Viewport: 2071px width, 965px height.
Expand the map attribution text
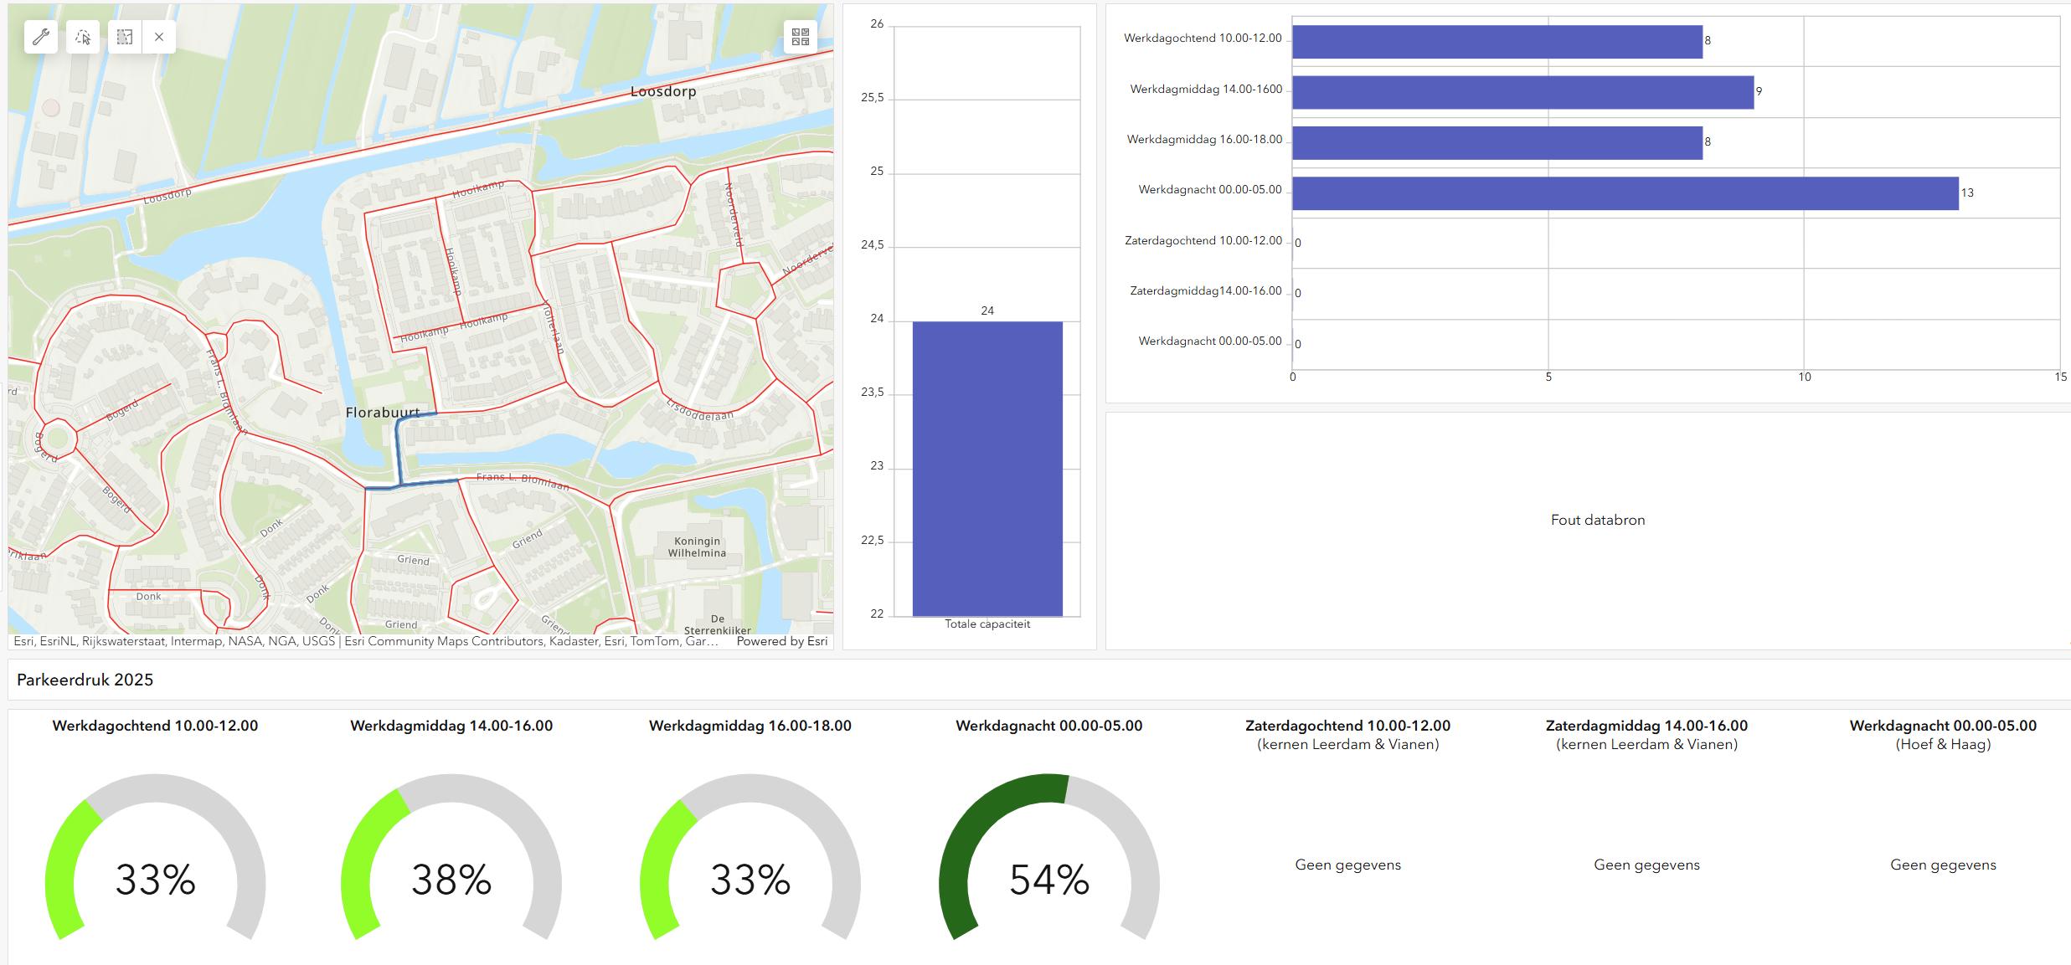pyautogui.click(x=365, y=641)
